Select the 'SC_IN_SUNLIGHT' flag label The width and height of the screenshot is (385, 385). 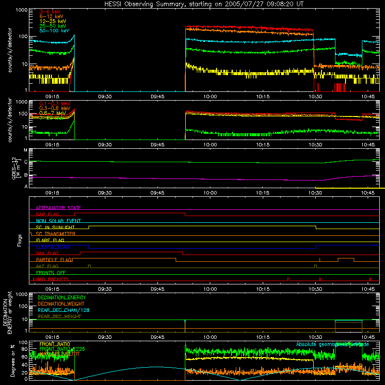click(55, 227)
